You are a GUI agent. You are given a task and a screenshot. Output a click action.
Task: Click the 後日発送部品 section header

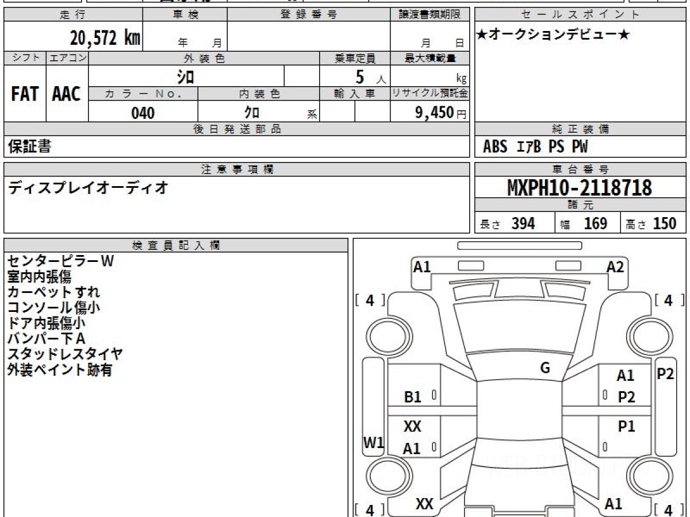[237, 129]
